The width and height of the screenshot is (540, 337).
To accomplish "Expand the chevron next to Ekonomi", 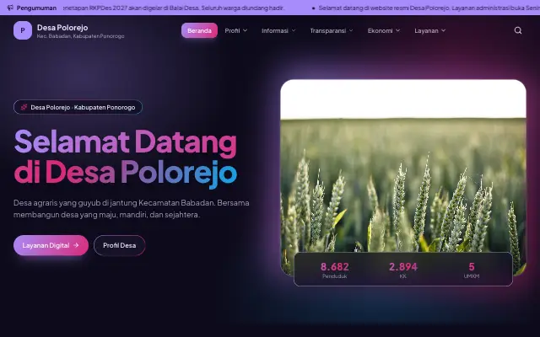I will 397,30.
